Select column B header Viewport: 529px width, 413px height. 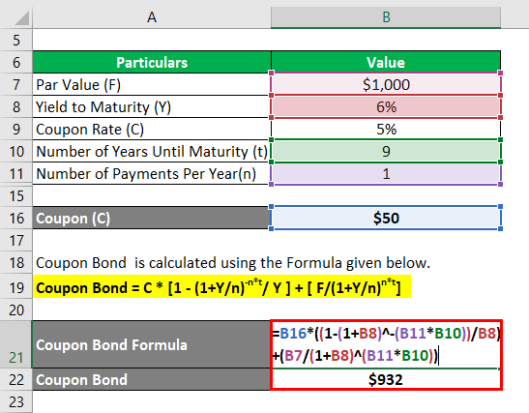386,16
